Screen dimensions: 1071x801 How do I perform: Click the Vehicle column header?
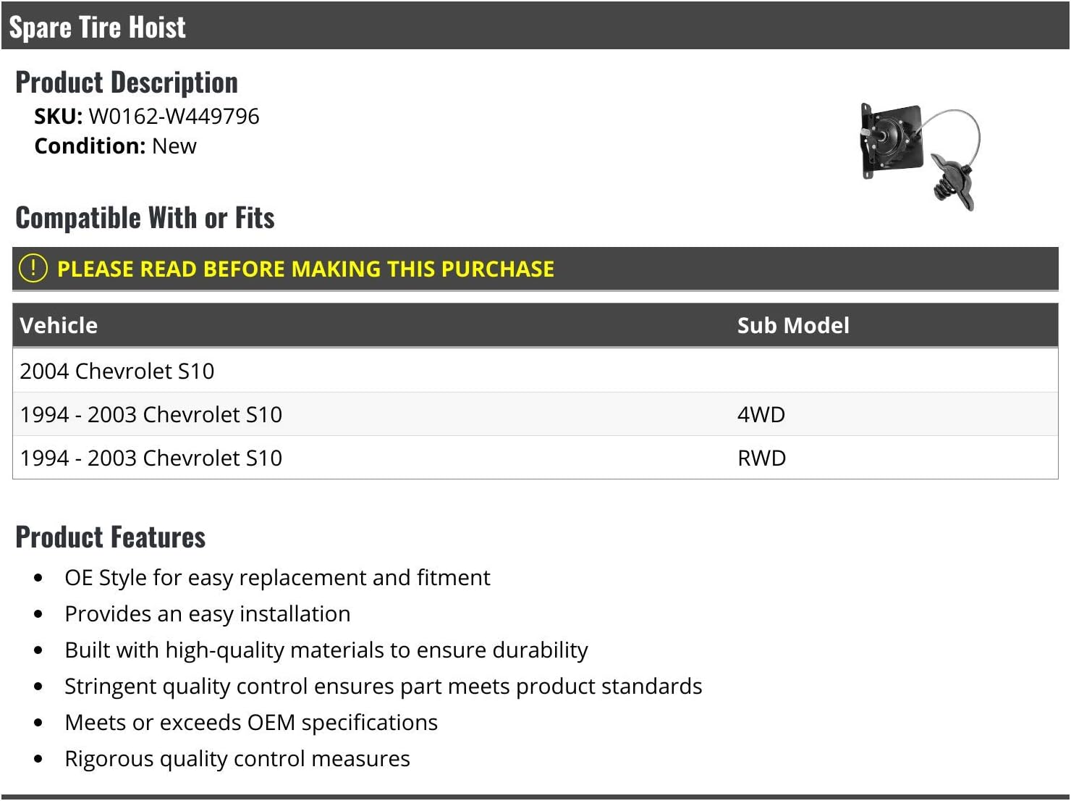(x=59, y=325)
